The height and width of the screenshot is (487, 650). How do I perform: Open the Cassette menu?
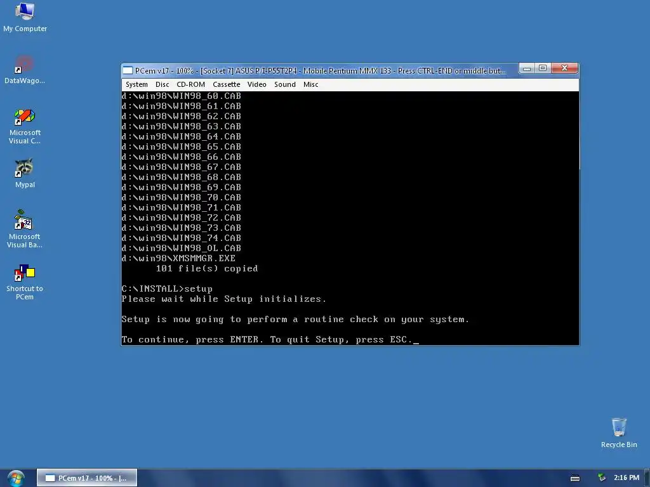pos(227,84)
